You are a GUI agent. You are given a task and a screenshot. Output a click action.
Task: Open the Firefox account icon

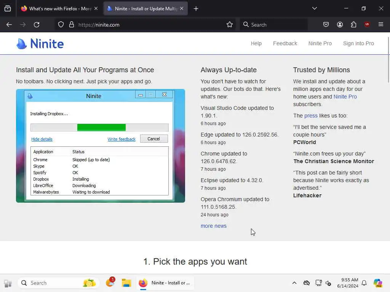[340, 25]
